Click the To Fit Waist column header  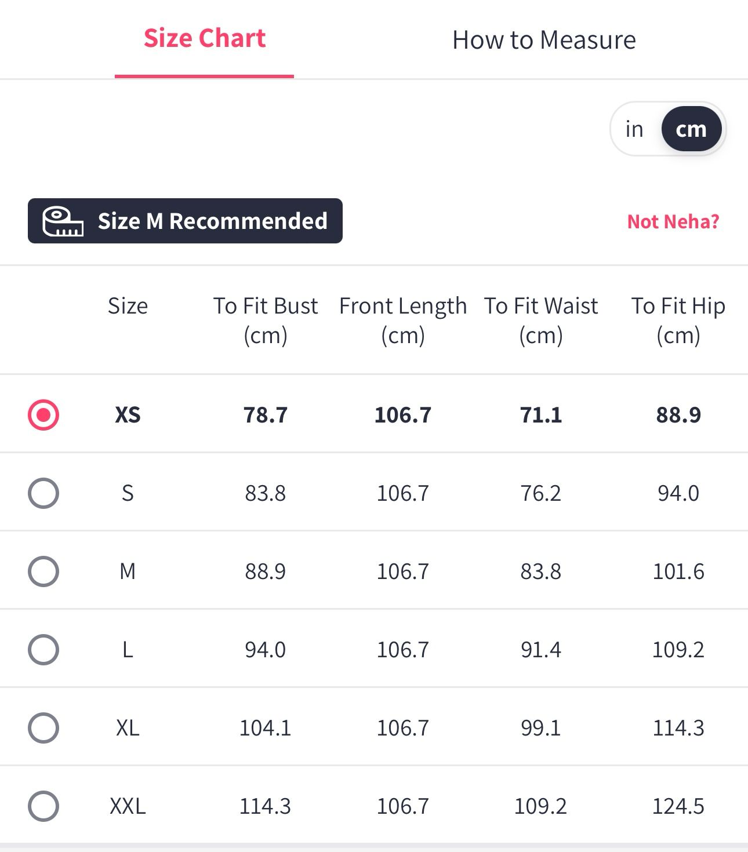[540, 320]
